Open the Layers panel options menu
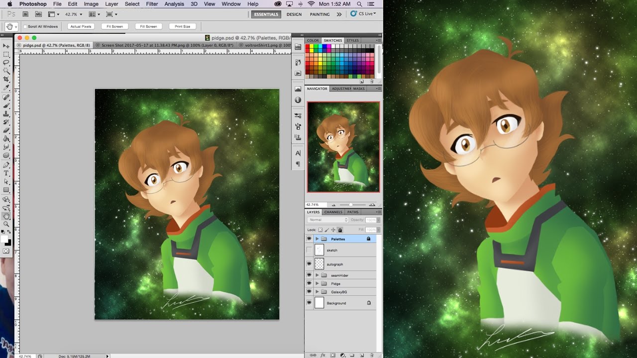Screen dimensions: 637x358 (378, 212)
